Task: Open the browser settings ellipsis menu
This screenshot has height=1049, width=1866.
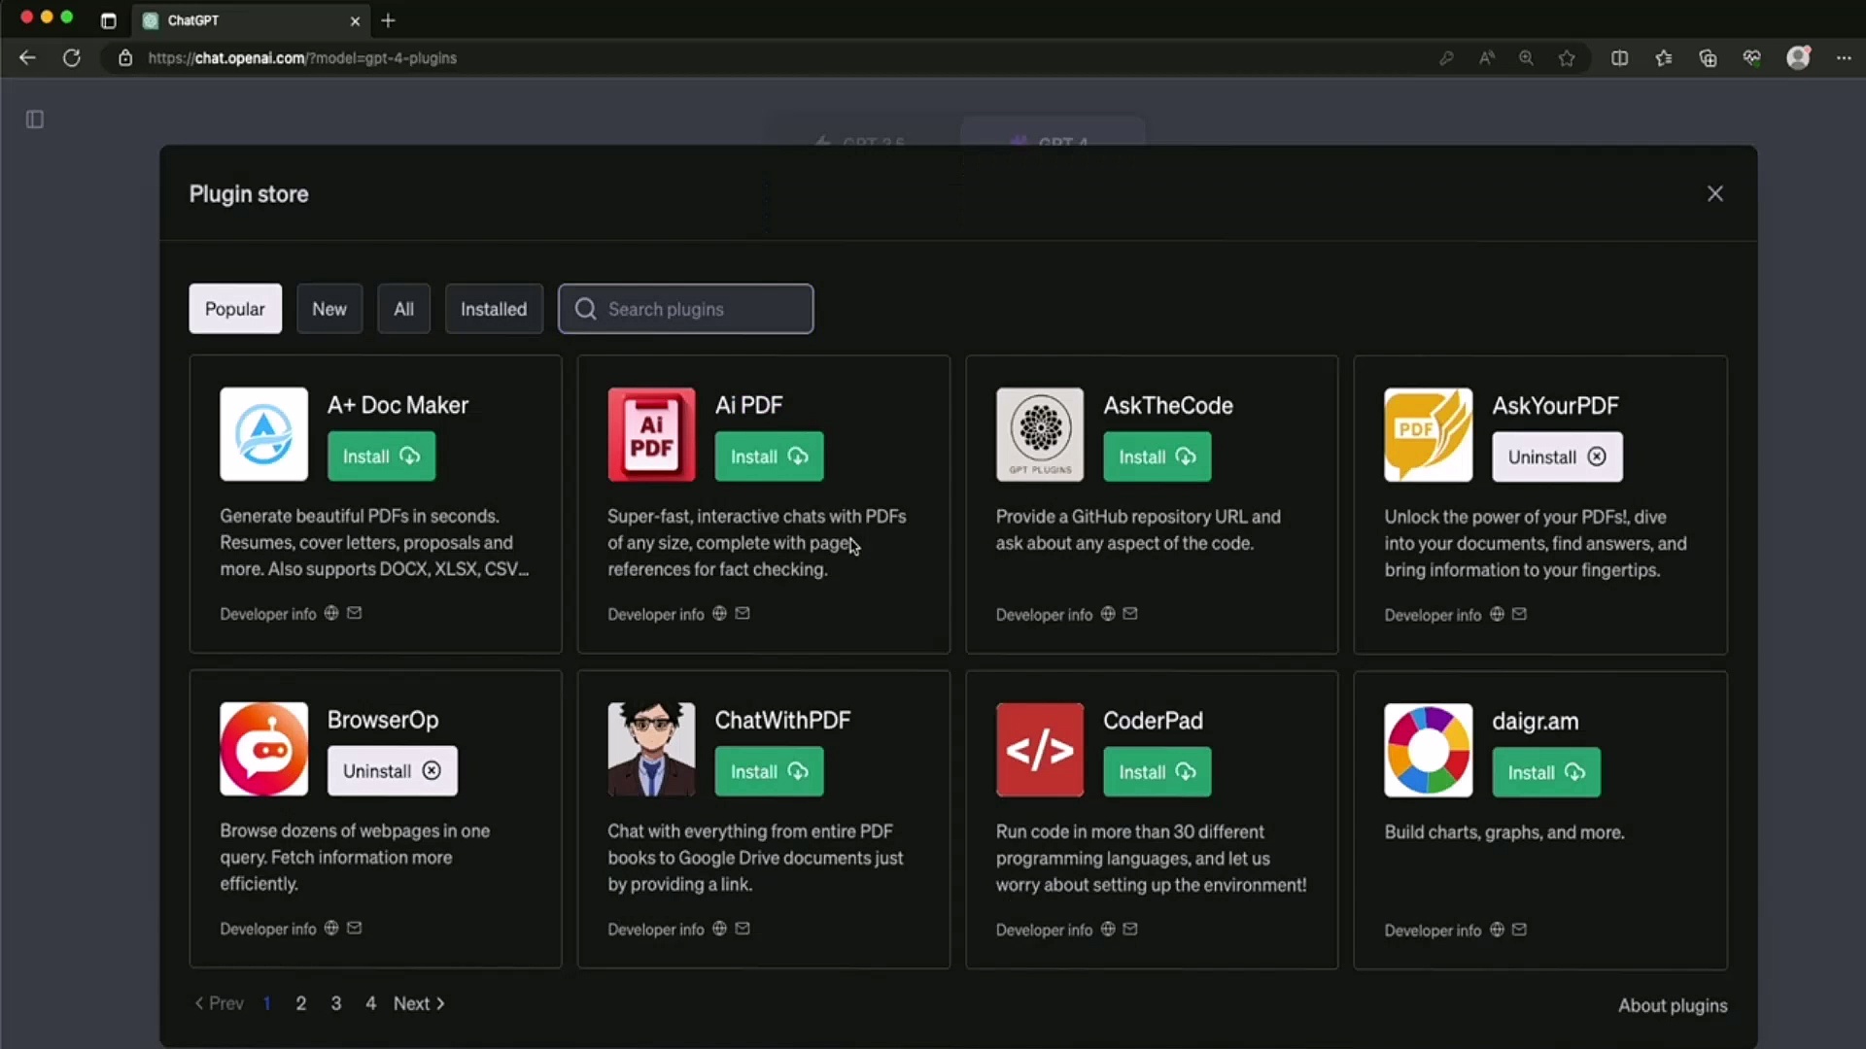Action: (1844, 58)
